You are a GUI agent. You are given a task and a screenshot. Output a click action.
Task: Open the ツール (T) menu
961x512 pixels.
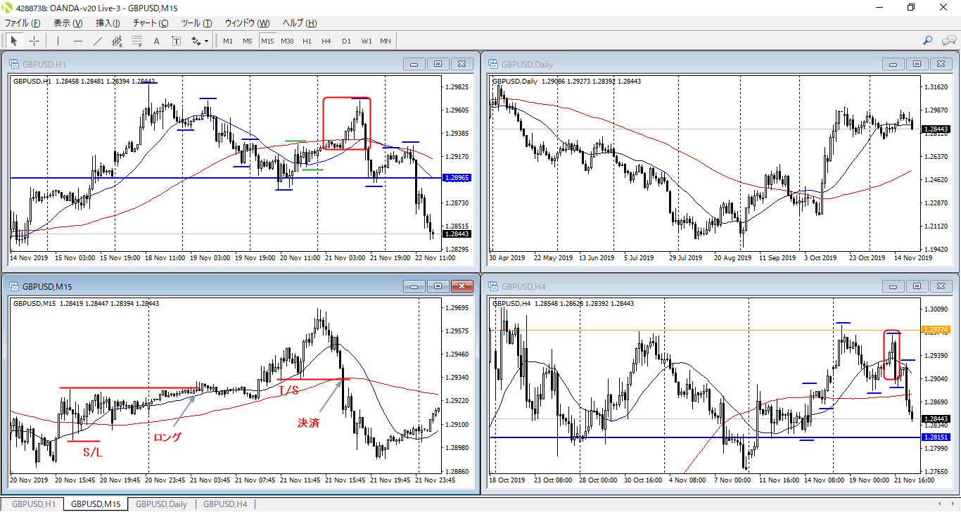pos(197,23)
